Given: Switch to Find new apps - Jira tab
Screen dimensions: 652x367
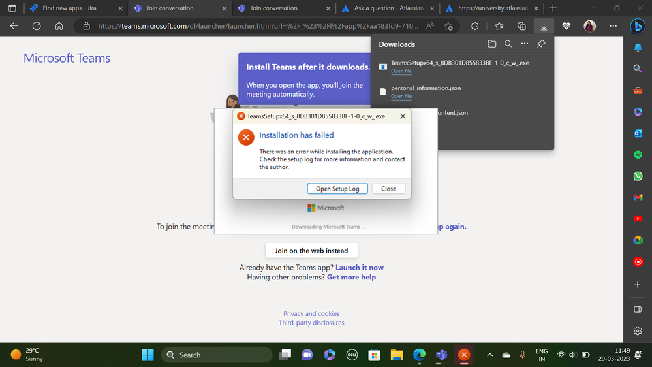Looking at the screenshot, I should pyautogui.click(x=76, y=8).
